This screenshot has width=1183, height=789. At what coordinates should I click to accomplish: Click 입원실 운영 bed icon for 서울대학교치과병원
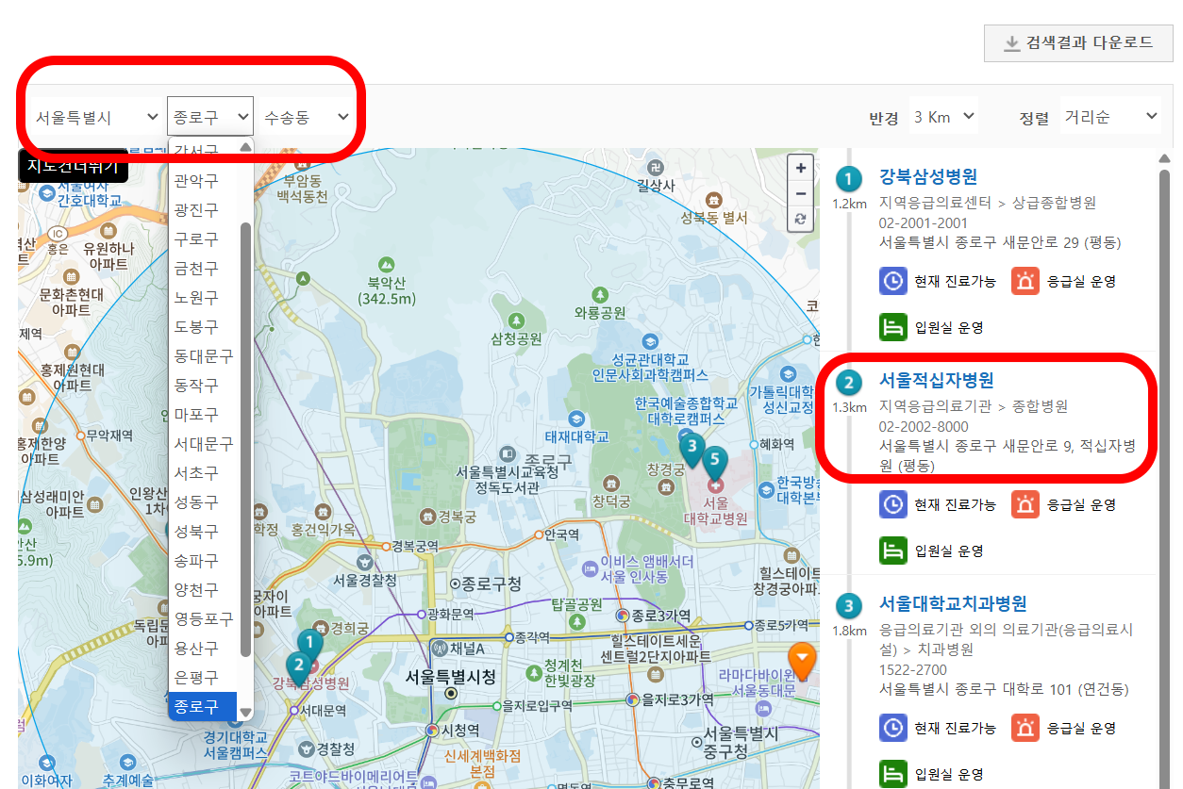click(893, 774)
